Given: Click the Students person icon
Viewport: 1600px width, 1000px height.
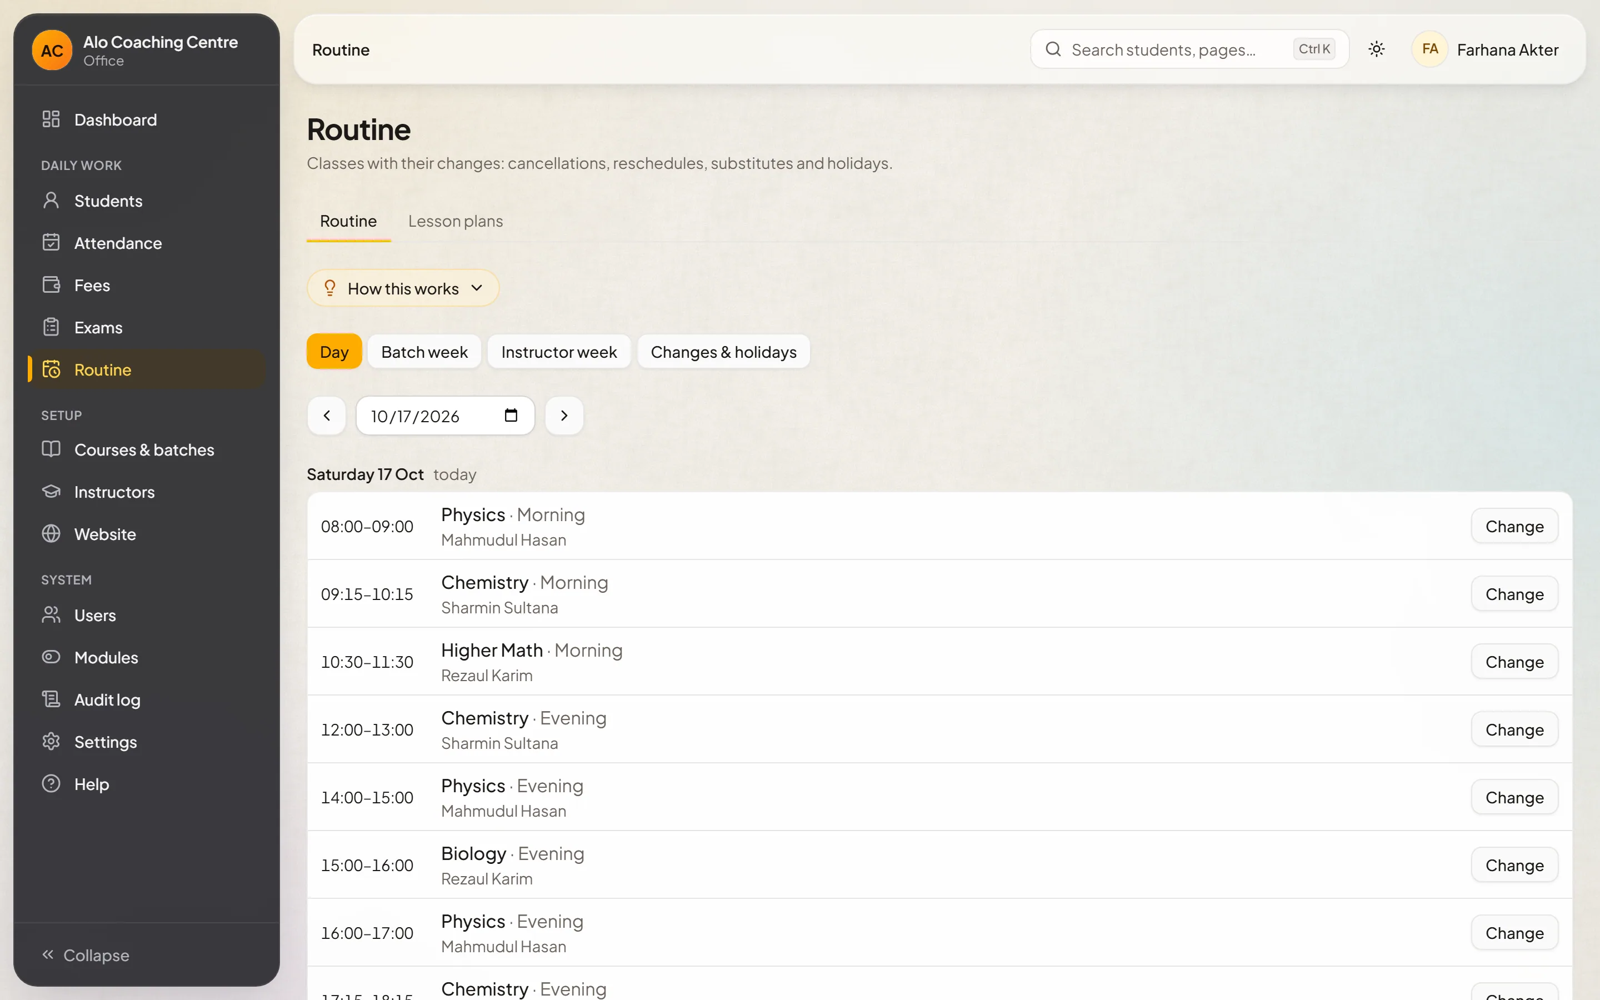Looking at the screenshot, I should click(x=51, y=201).
